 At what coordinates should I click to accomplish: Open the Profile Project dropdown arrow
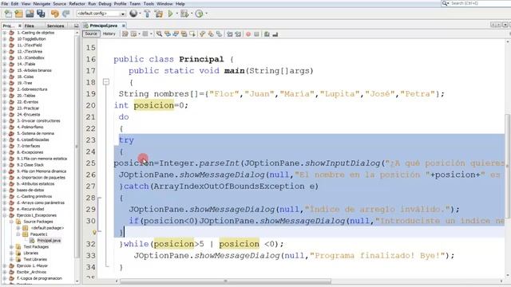(x=207, y=14)
